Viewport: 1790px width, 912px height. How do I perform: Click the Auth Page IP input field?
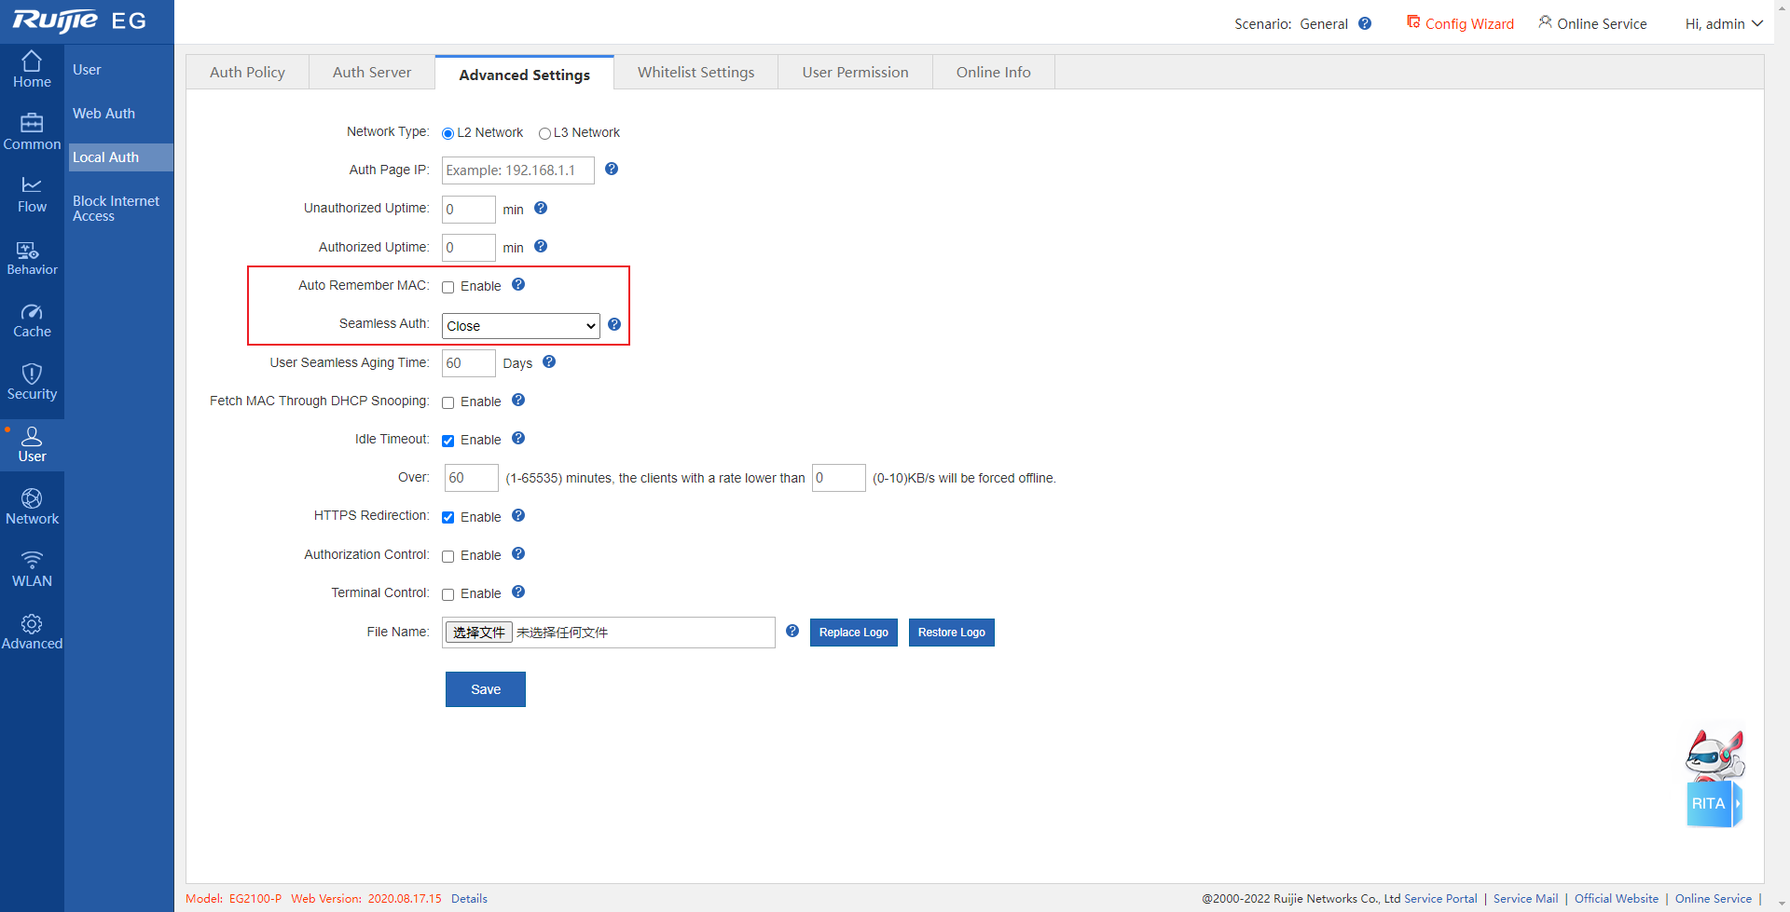click(x=517, y=170)
